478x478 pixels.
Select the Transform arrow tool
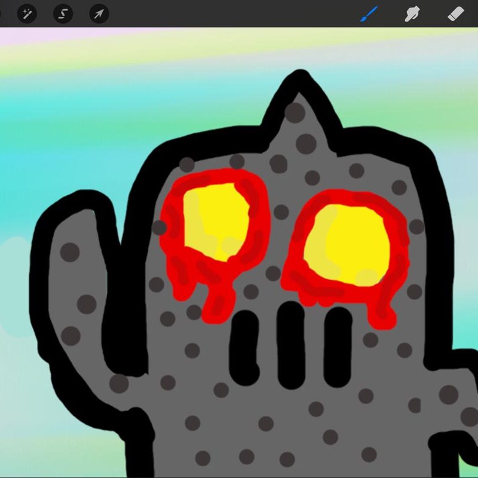click(x=99, y=13)
